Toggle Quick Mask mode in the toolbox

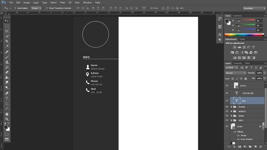pyautogui.click(x=7, y=134)
